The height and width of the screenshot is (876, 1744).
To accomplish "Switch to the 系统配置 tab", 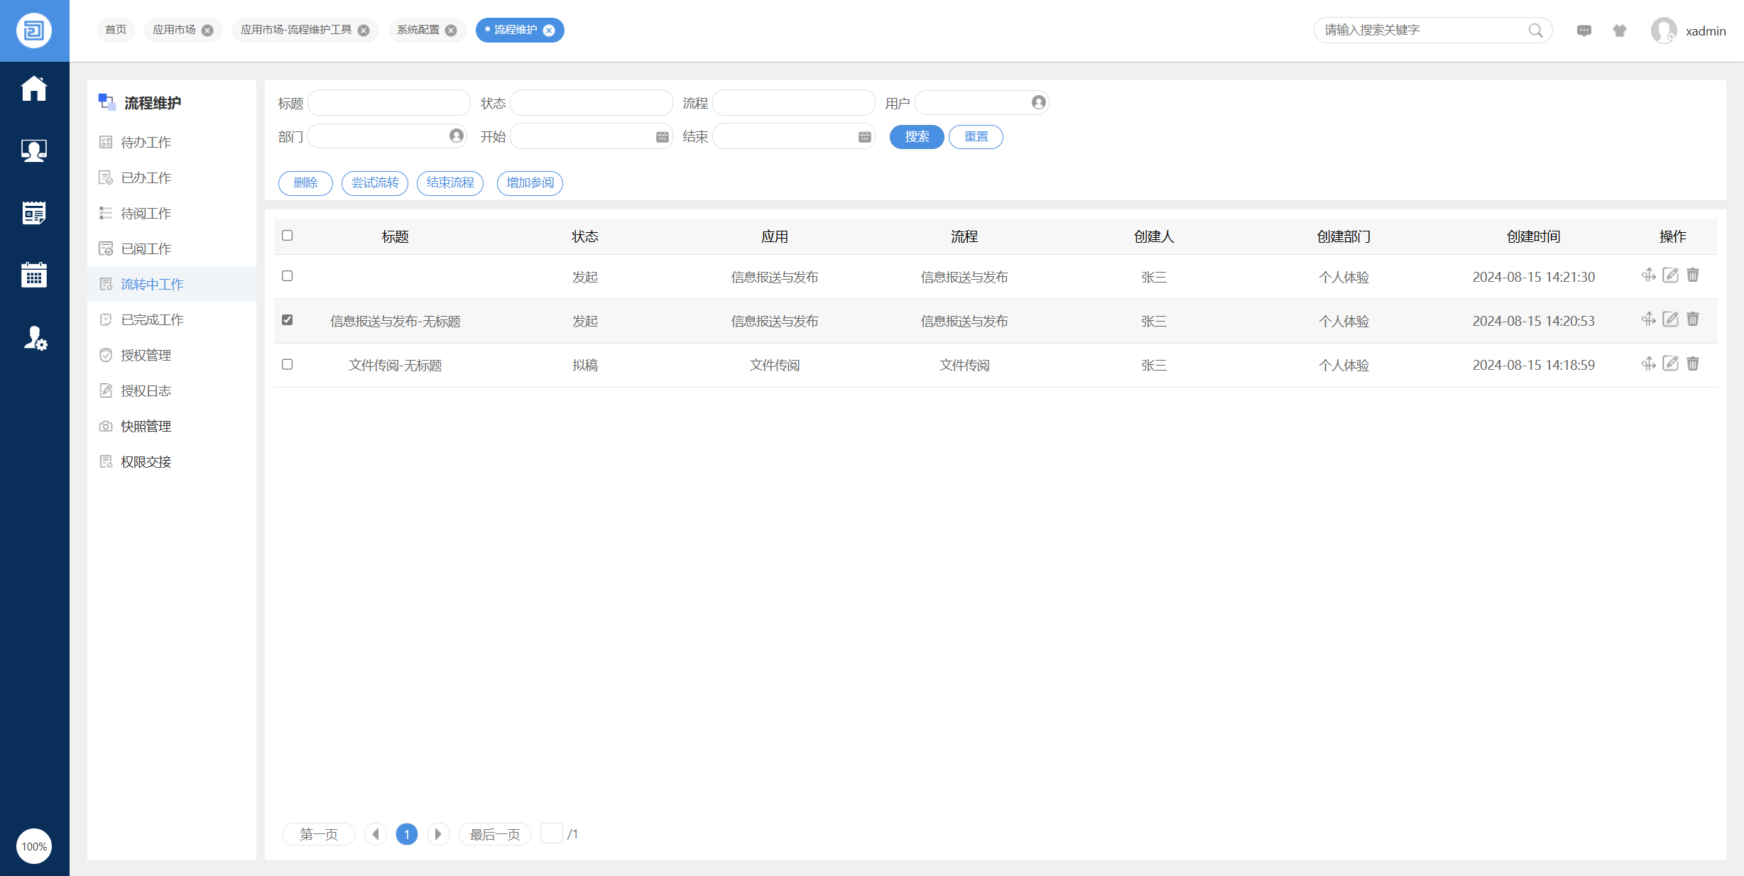I will pyautogui.click(x=418, y=30).
